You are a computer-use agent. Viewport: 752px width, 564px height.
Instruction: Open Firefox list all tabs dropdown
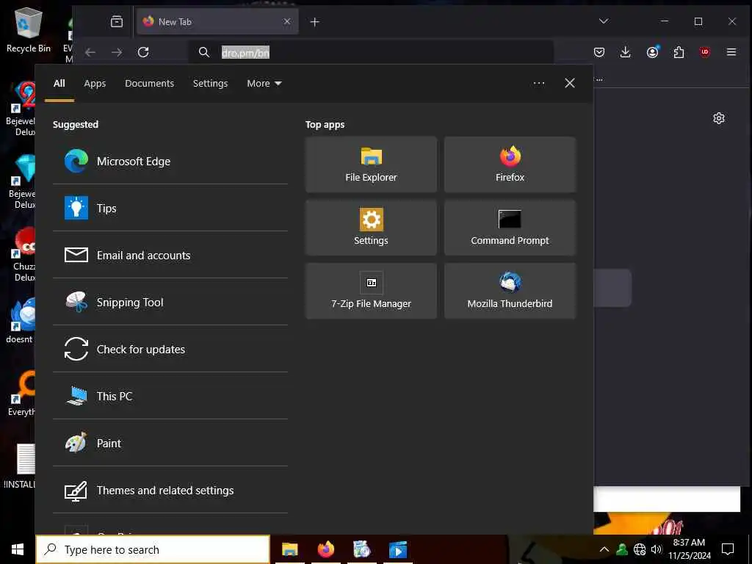pos(604,21)
